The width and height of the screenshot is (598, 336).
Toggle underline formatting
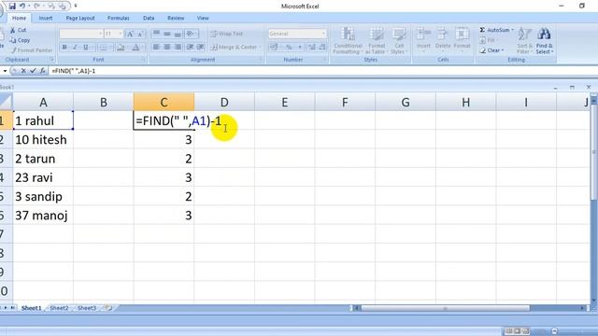[x=86, y=48]
